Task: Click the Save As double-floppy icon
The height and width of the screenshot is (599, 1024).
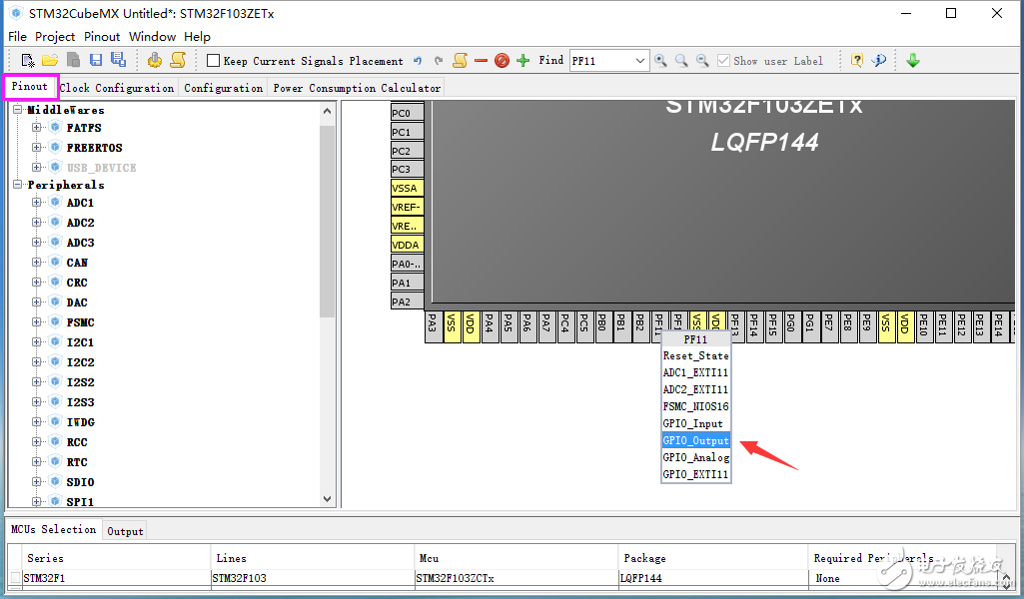Action: click(x=118, y=60)
